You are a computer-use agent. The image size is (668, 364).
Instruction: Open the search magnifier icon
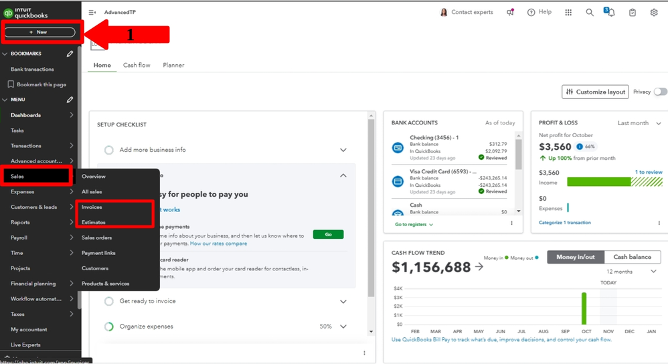click(590, 12)
